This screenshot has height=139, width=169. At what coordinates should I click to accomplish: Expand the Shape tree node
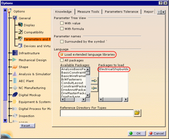(x=10, y=67)
